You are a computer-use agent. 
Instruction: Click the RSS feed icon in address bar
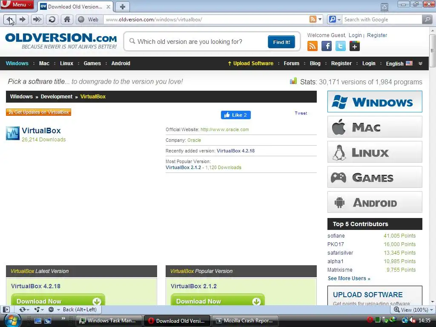point(313,20)
